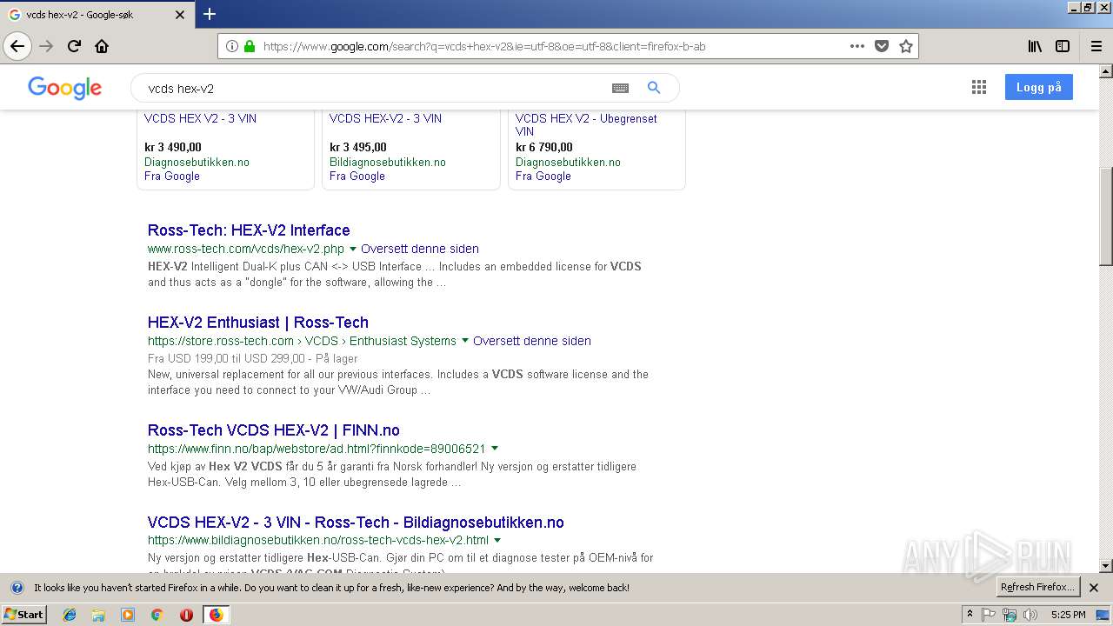The width and height of the screenshot is (1113, 626).
Task: Open Ross-Tech: HEX-V2 Interface result
Action: point(249,230)
